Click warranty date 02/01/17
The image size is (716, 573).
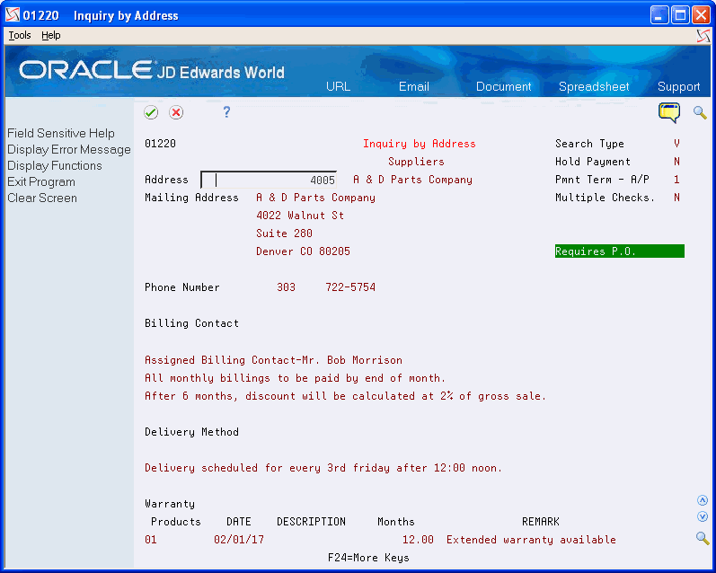tap(239, 540)
